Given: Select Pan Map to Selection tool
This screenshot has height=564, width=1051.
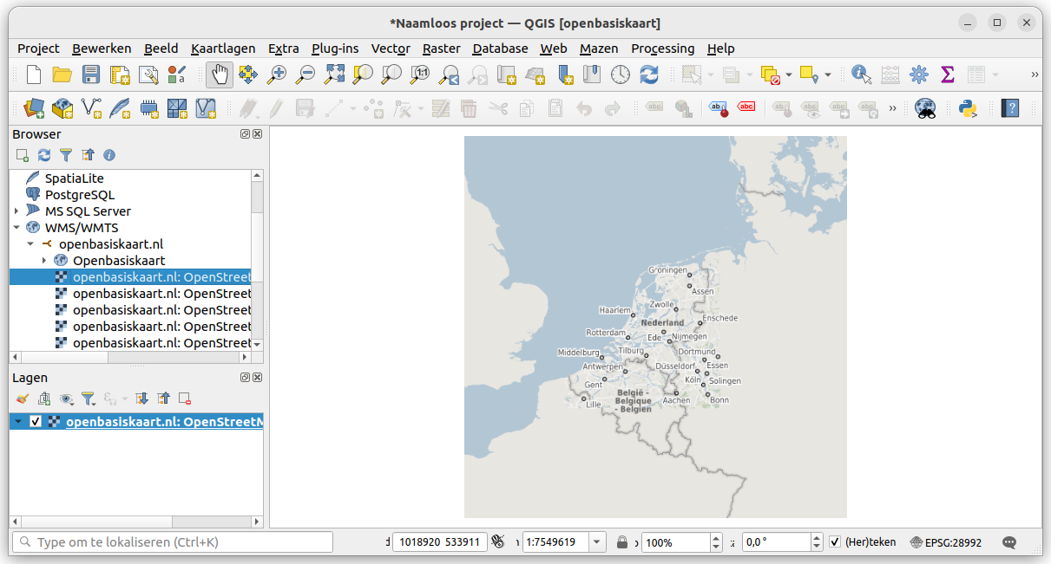Looking at the screenshot, I should coord(248,75).
